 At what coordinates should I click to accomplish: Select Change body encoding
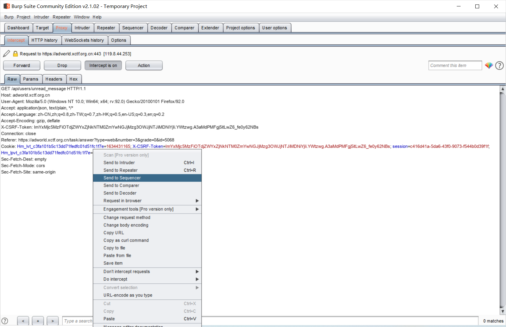(x=147, y=225)
